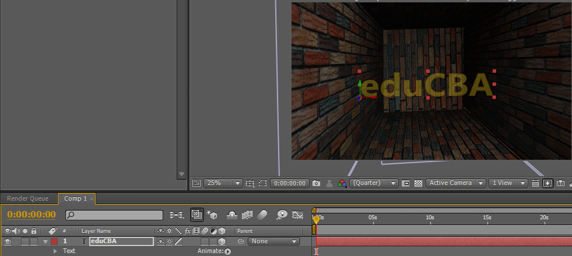The image size is (572, 256).
Task: Click the text layer T type icon
Action: (x=84, y=241)
